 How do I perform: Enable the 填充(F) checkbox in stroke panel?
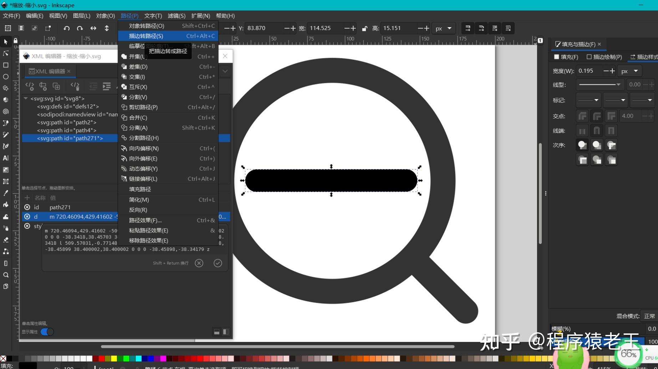click(x=556, y=57)
